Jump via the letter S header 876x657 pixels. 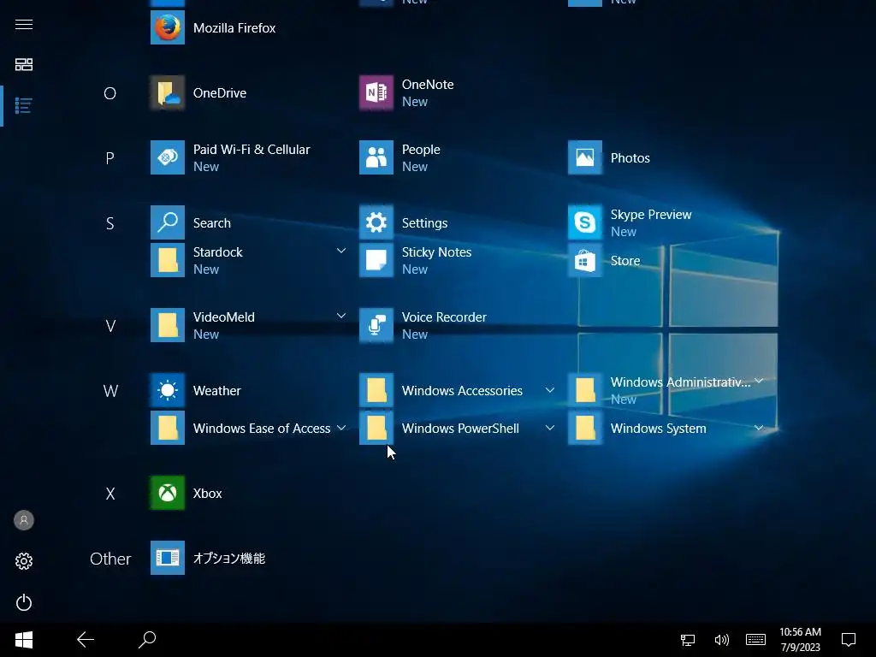pos(110,223)
